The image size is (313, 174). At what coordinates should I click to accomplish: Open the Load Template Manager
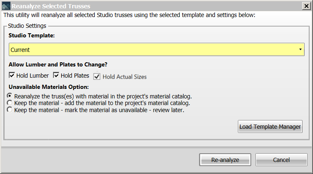[270, 127]
